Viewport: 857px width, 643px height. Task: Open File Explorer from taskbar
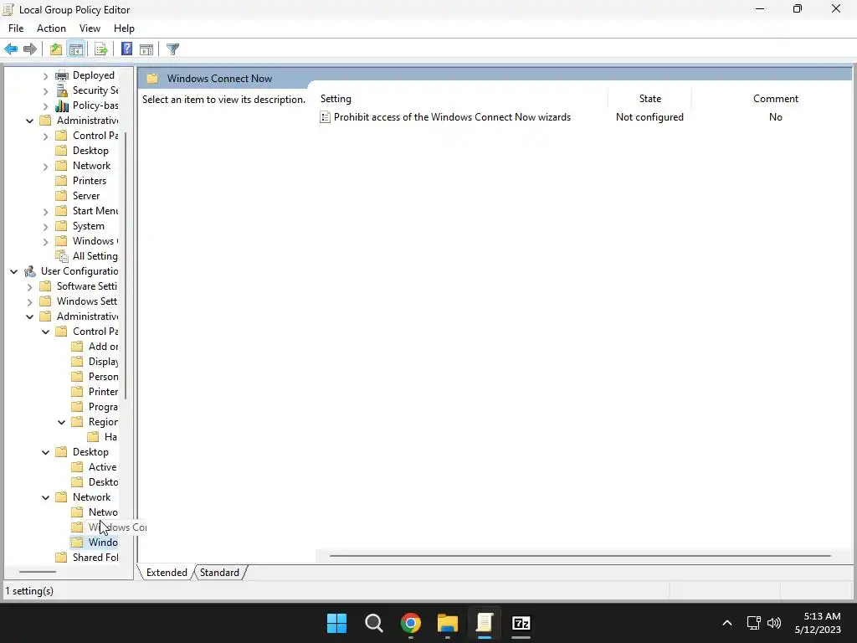coord(448,623)
